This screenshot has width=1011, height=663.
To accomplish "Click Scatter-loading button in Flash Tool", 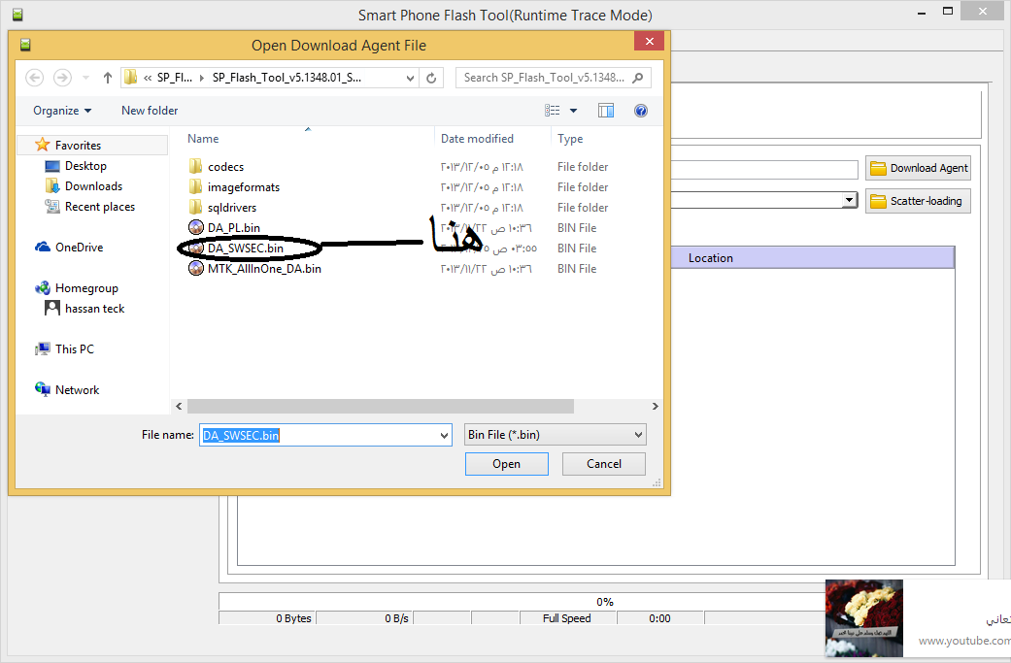I will pos(918,201).
